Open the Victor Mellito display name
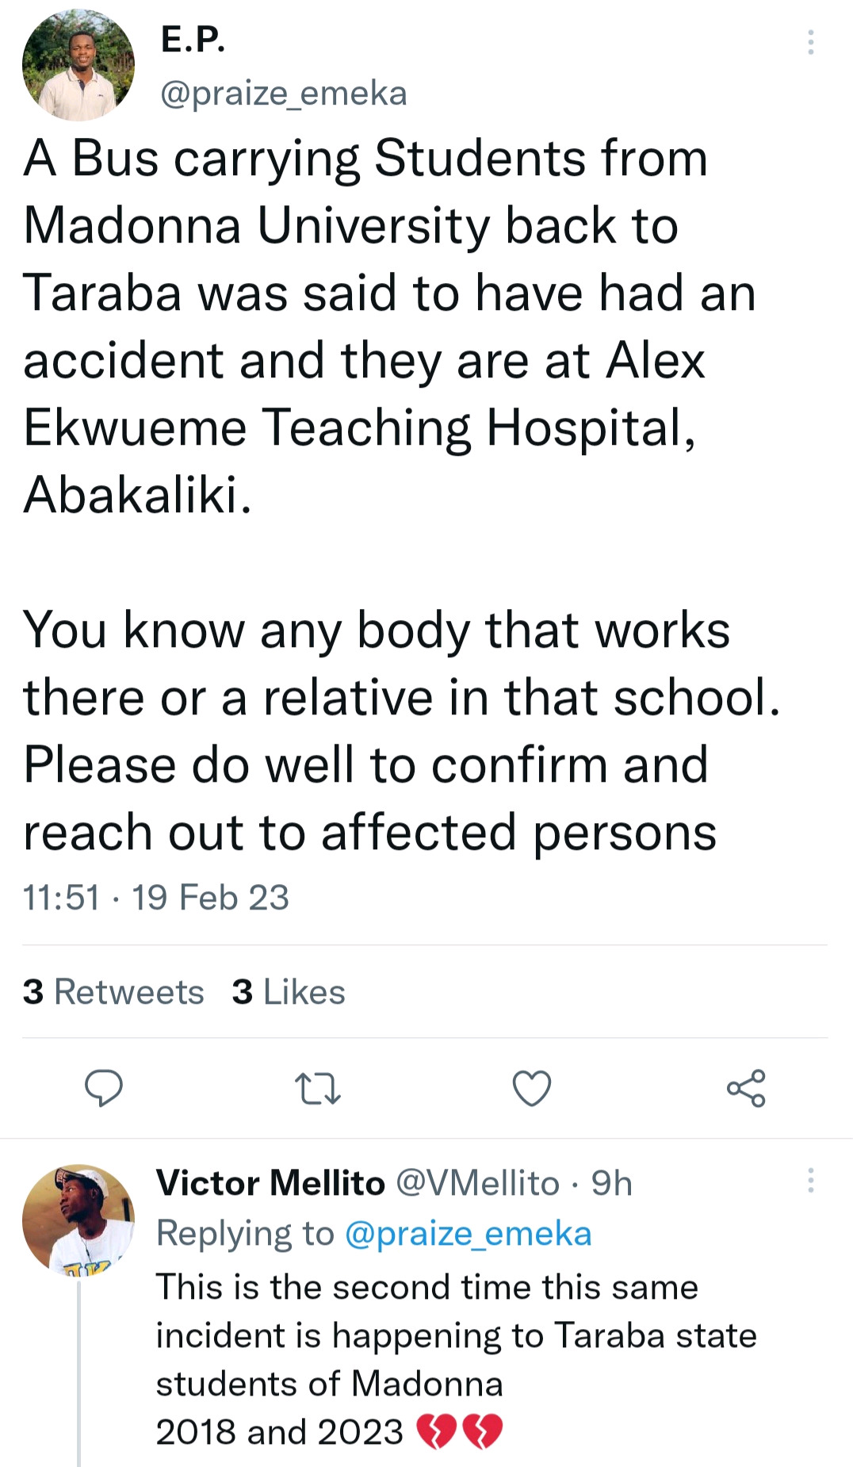Viewport: 853px width, 1467px height. (270, 1183)
